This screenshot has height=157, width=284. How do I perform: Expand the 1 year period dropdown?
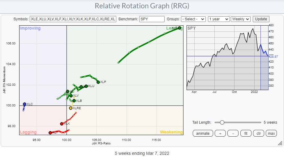(219, 19)
